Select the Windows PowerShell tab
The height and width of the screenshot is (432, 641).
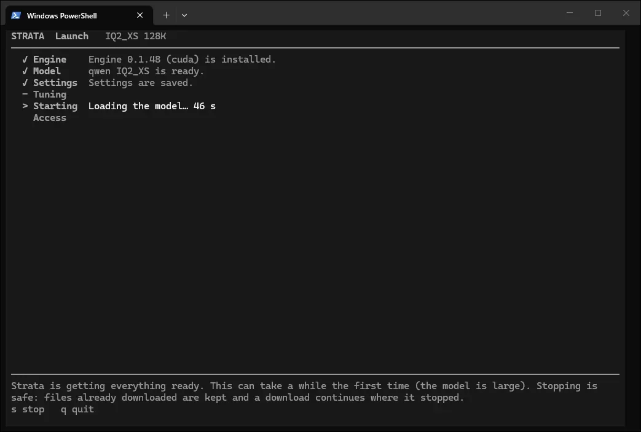79,15
